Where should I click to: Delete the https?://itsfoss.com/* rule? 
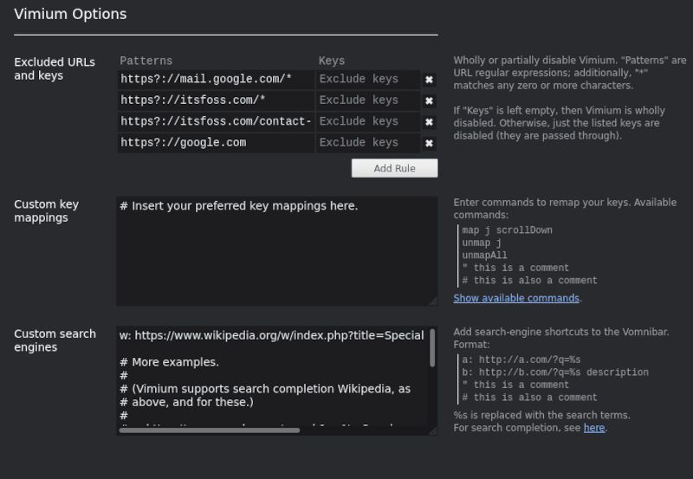429,101
